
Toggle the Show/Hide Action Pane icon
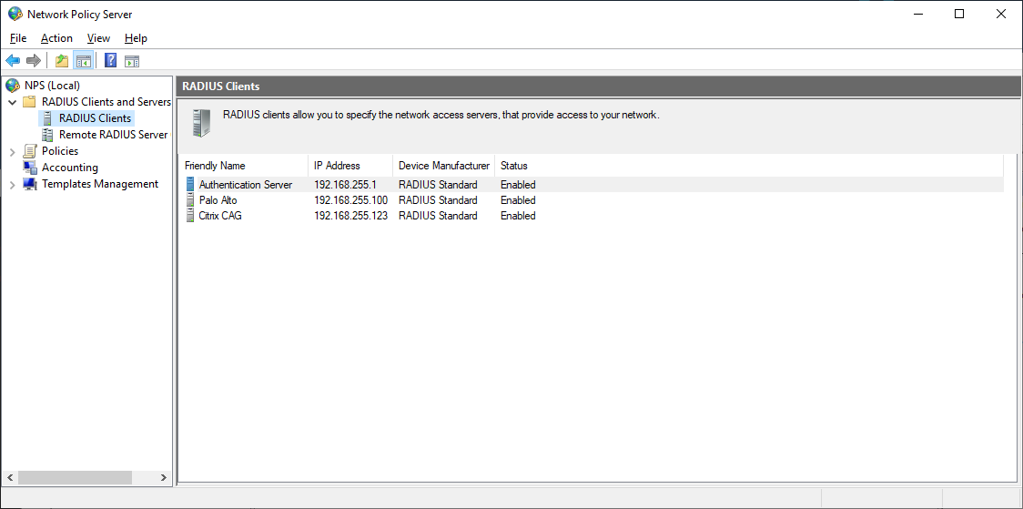132,61
